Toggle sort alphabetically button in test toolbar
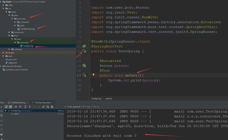This screenshot has height=140, width=228. coord(16,107)
